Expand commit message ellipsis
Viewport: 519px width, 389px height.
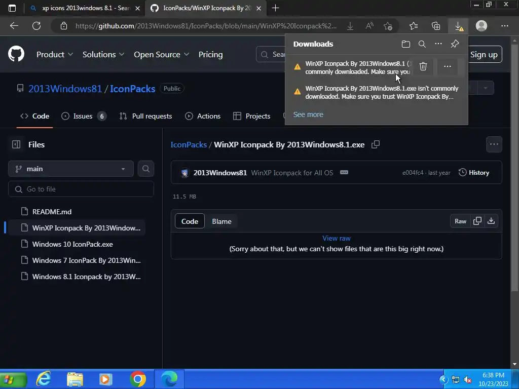[x=344, y=172]
